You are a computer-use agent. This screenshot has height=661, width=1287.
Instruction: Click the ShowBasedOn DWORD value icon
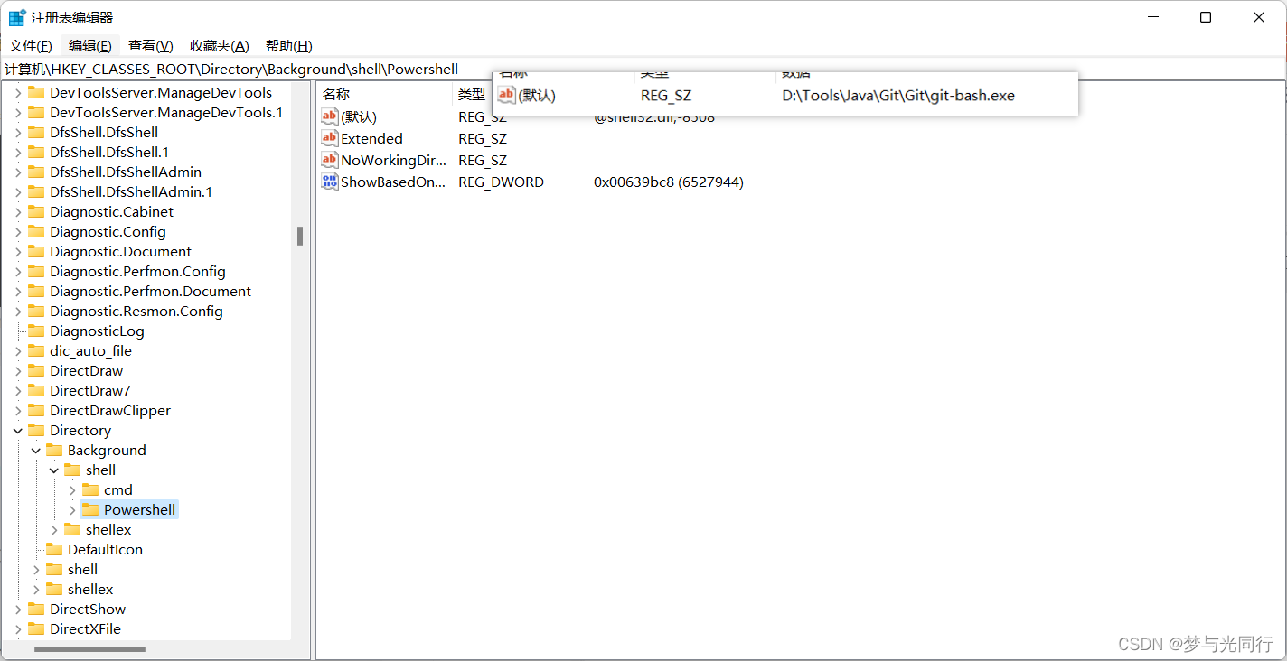330,182
